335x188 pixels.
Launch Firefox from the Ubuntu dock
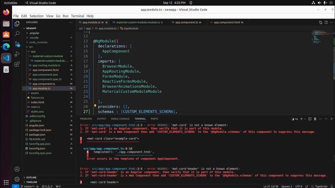6,12
